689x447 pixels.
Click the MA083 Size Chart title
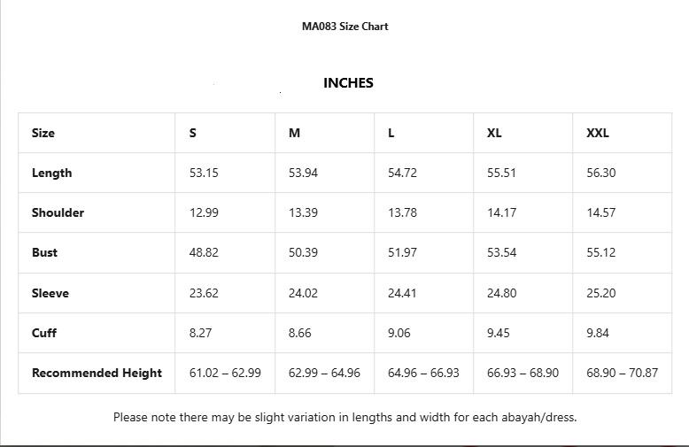tap(344, 27)
